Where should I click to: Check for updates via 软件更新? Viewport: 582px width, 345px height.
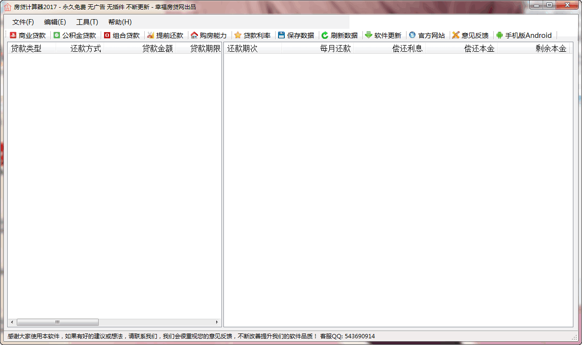pyautogui.click(x=383, y=35)
